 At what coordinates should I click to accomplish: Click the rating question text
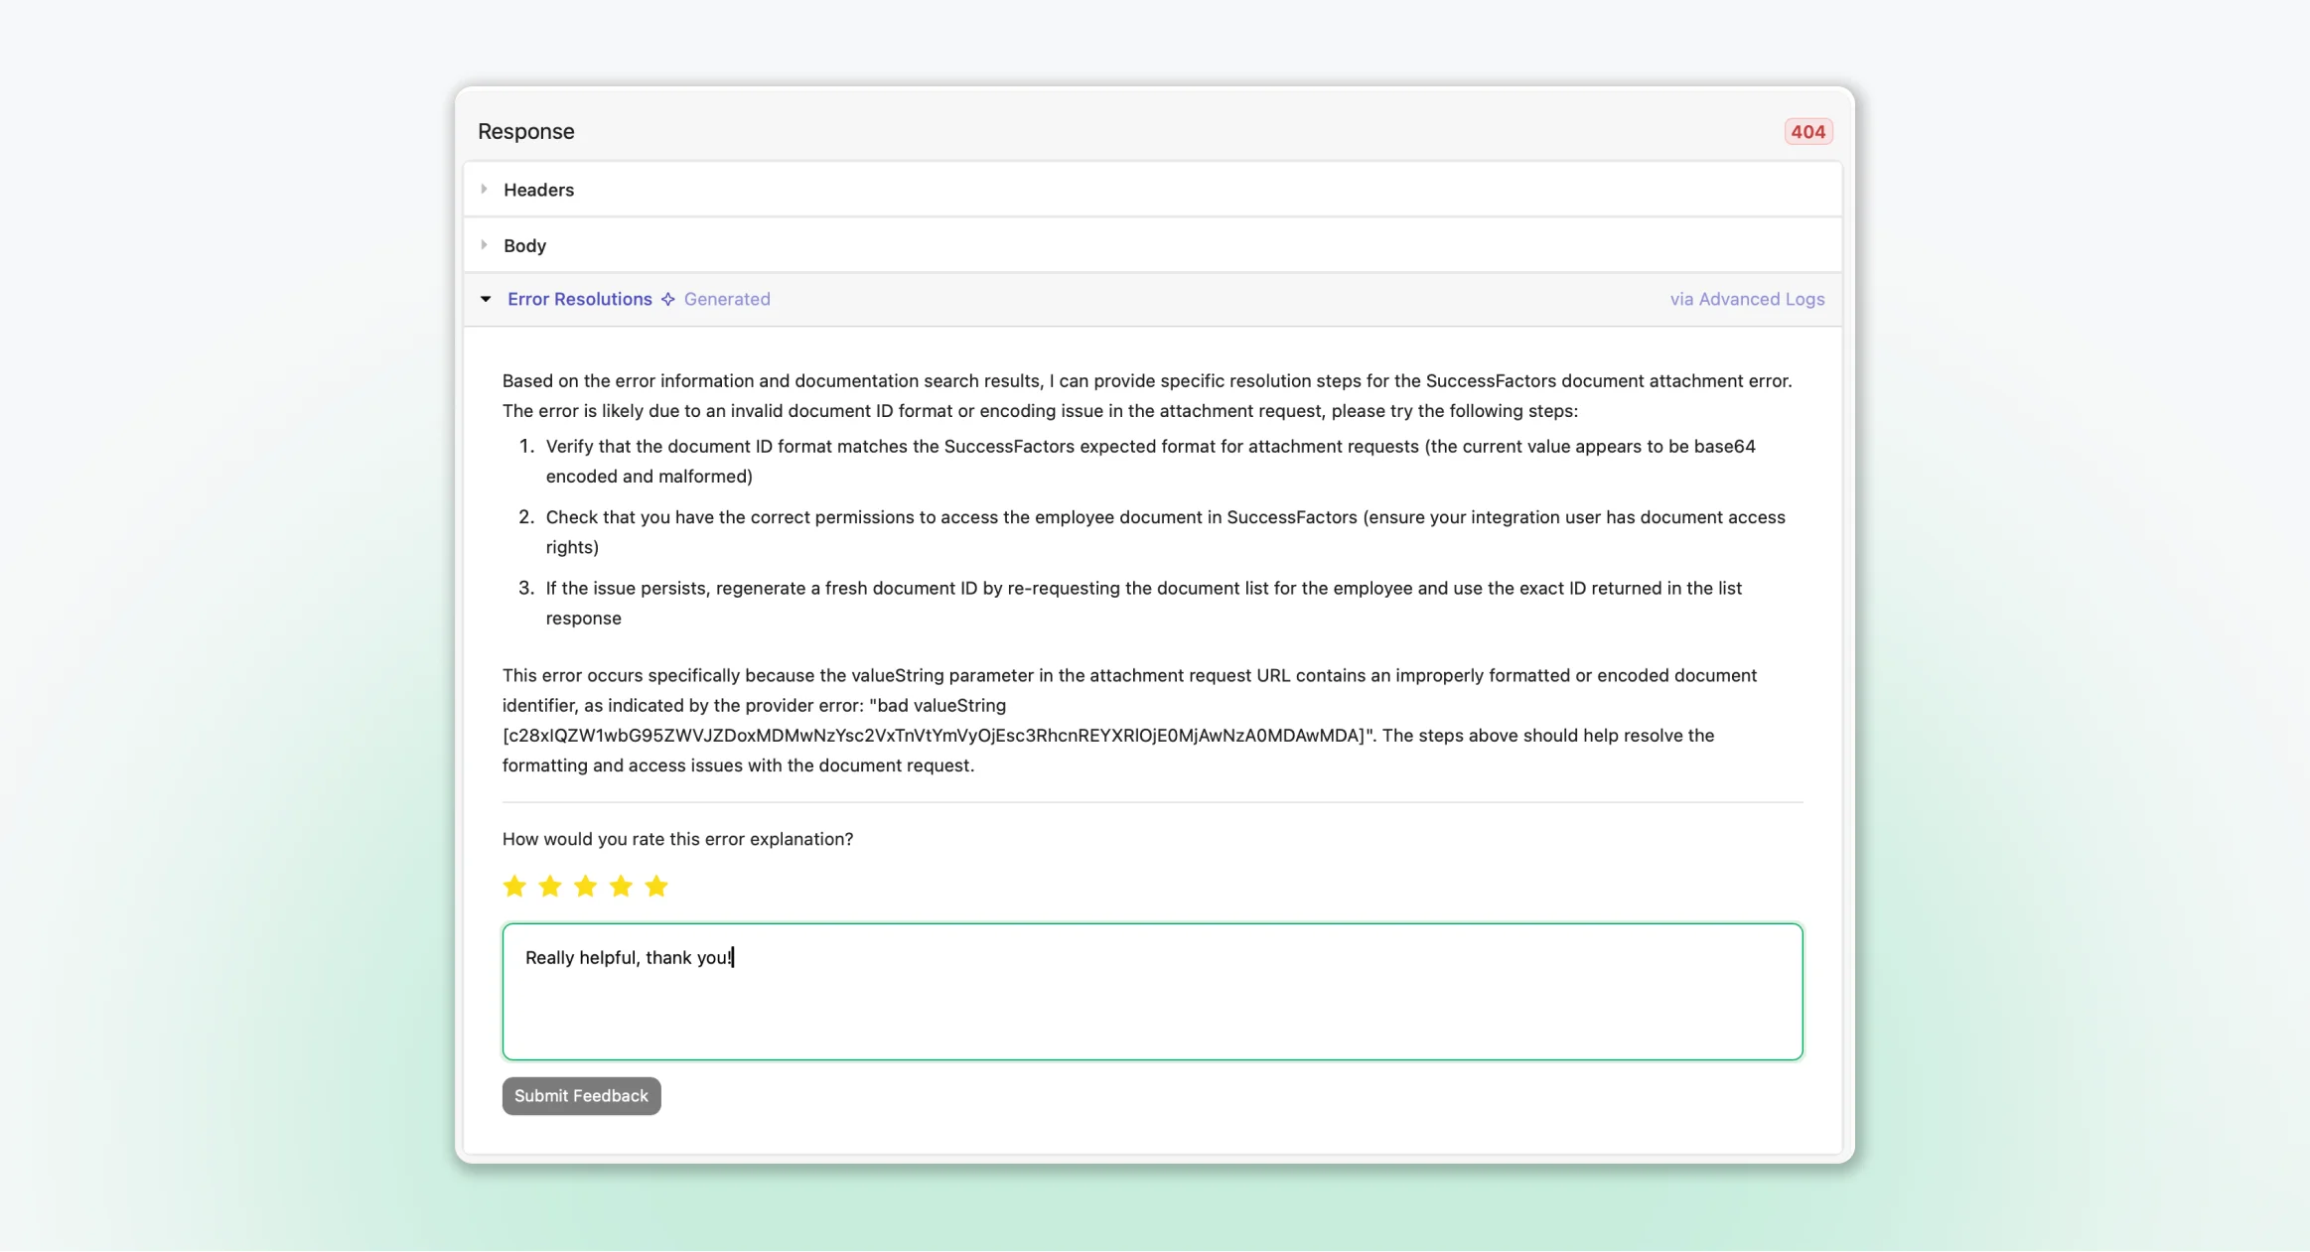[x=677, y=839]
